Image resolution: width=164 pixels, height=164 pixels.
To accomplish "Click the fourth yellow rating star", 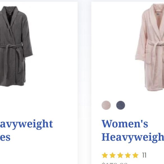I will (x=128, y=155).
